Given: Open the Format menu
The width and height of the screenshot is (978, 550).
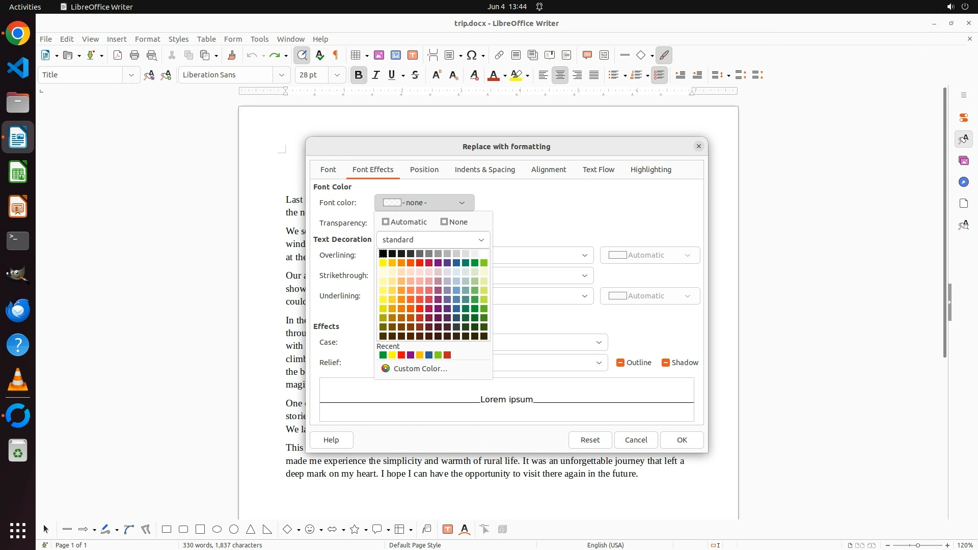Looking at the screenshot, I should [x=147, y=39].
